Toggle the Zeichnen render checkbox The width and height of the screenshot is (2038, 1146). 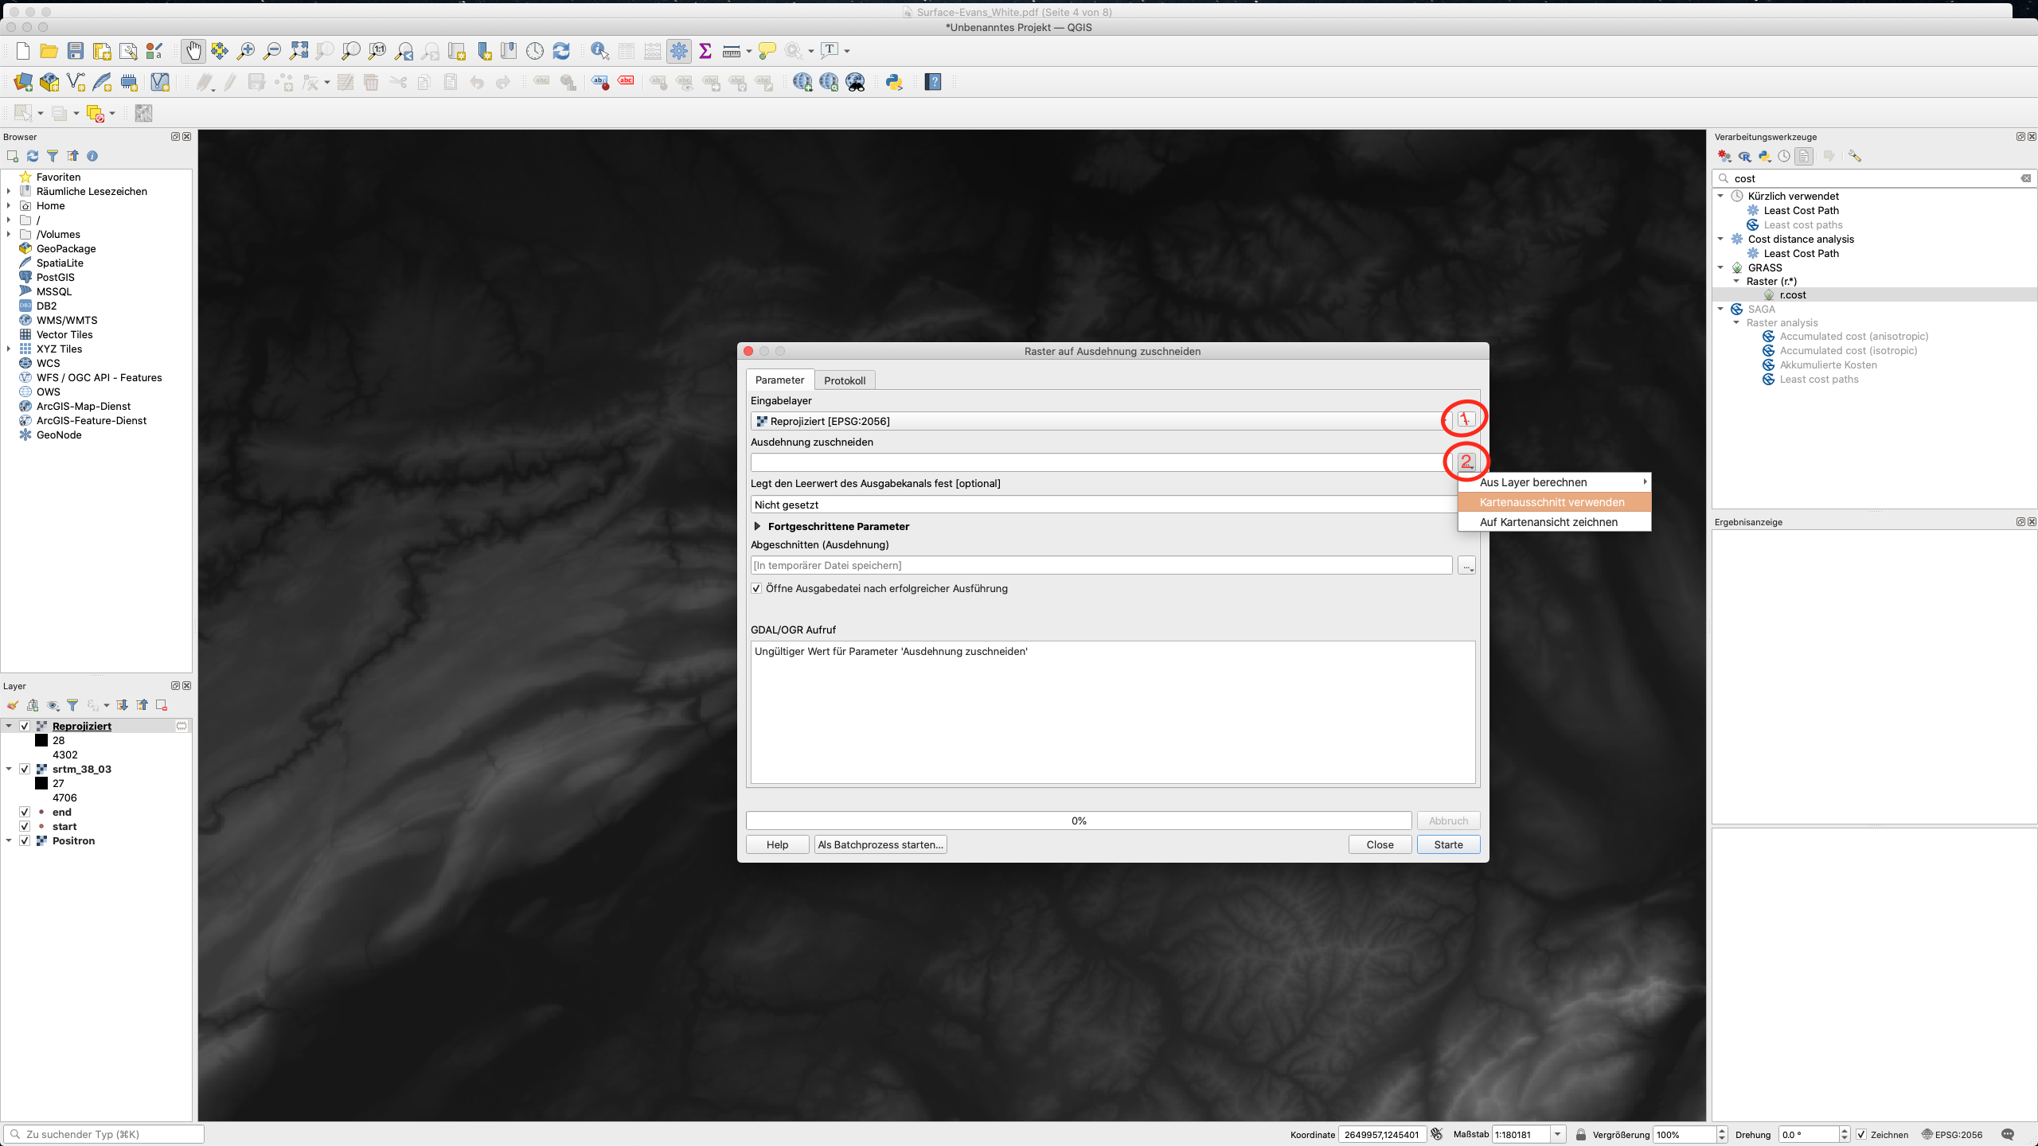coord(1861,1135)
